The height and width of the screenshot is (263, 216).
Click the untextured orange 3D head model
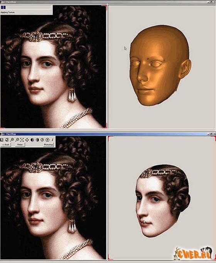[x=160, y=66]
